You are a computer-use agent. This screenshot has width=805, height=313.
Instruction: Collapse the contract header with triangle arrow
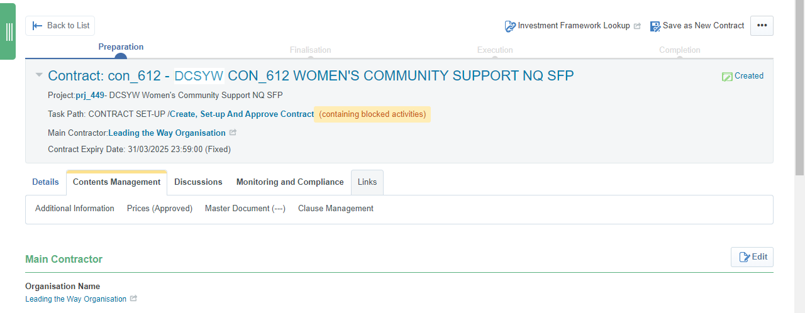[x=39, y=75]
